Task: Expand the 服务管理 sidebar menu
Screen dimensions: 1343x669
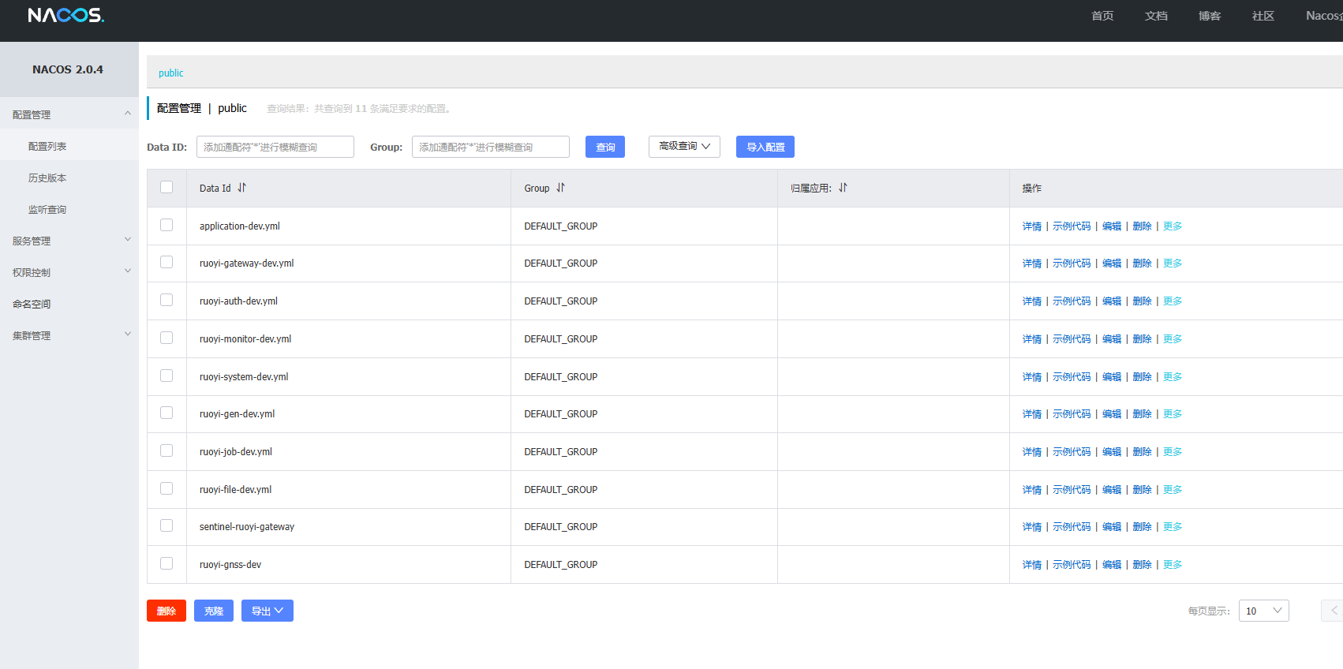Action: click(x=69, y=241)
